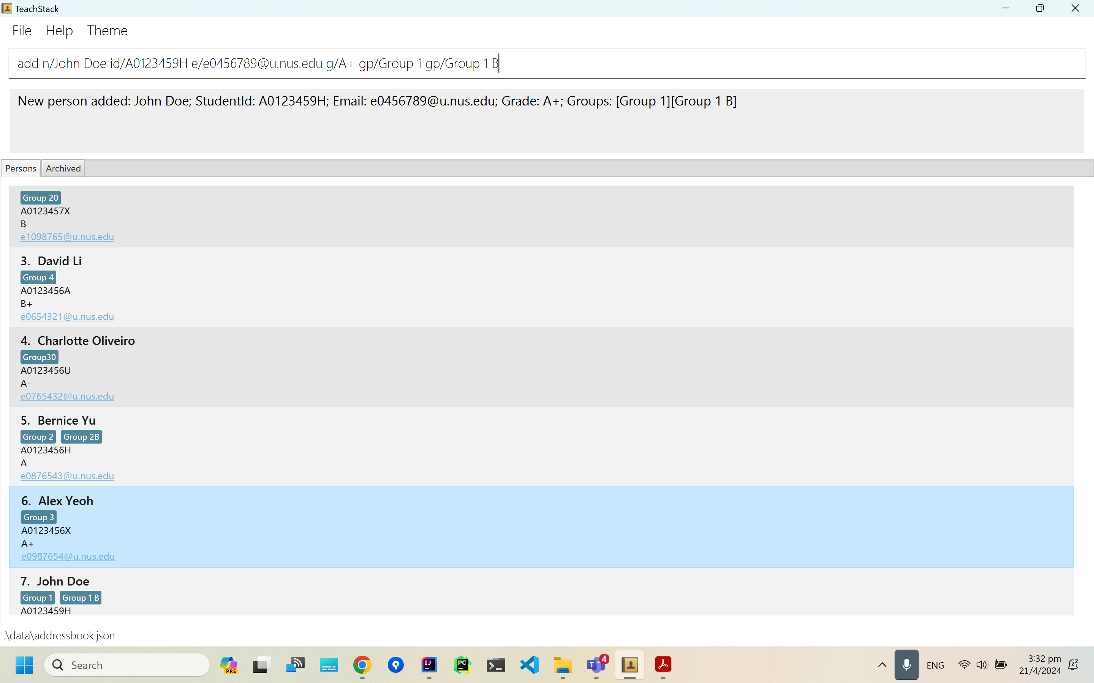Click David Li's email link e0654321@u.nus.edu
Viewport: 1094px width, 683px height.
click(67, 317)
